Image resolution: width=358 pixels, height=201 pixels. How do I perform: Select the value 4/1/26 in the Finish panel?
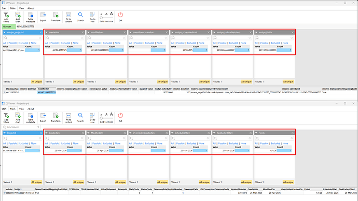(x=273, y=150)
